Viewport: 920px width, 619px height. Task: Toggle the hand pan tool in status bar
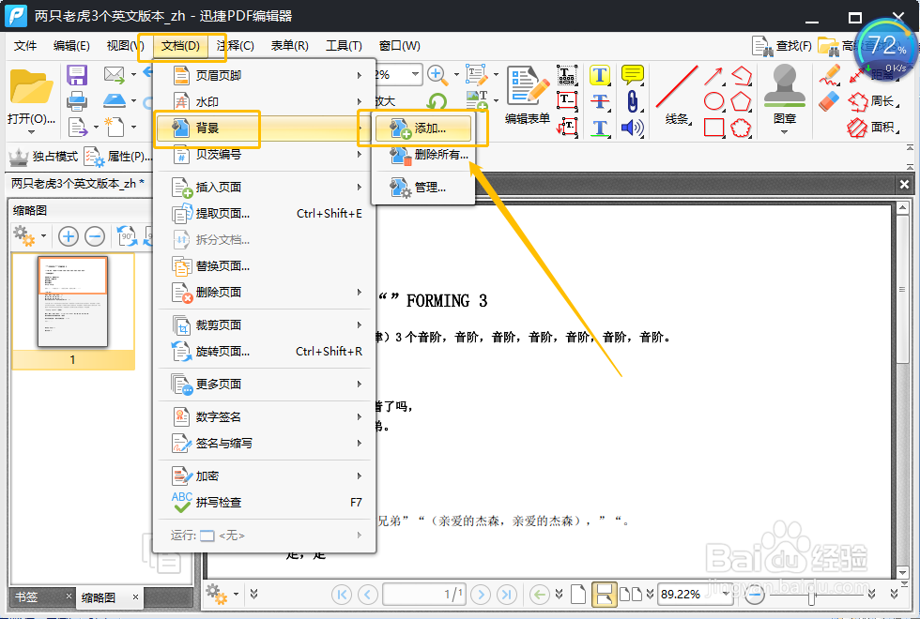point(605,594)
